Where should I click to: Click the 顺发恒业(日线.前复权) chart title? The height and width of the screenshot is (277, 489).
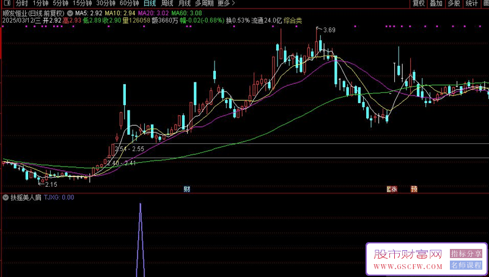point(34,13)
